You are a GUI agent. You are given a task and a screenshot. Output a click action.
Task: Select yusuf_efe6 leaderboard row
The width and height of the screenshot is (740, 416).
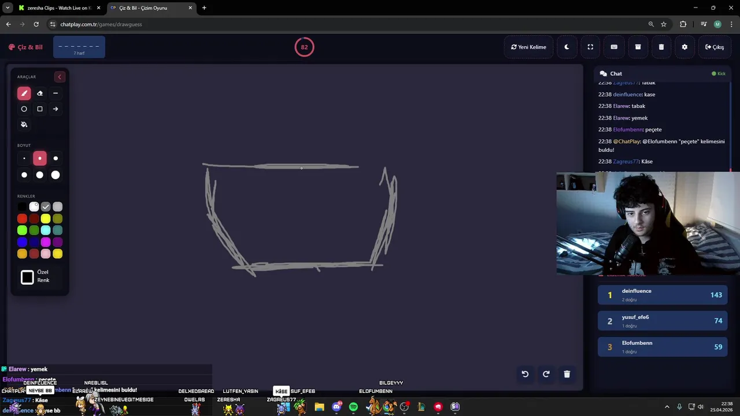pos(663,321)
